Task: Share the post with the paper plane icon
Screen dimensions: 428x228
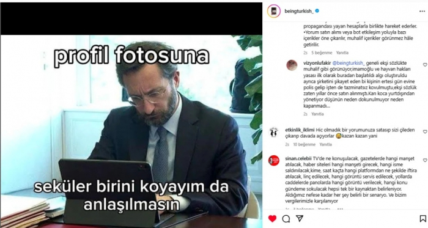Action: pos(300,218)
